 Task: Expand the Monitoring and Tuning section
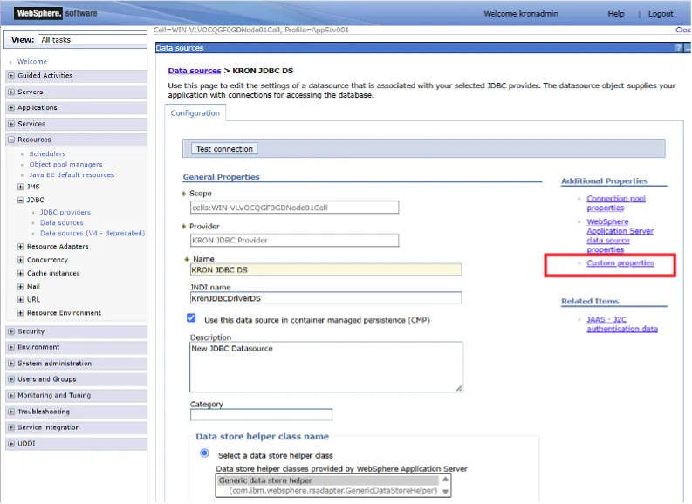pos(11,396)
